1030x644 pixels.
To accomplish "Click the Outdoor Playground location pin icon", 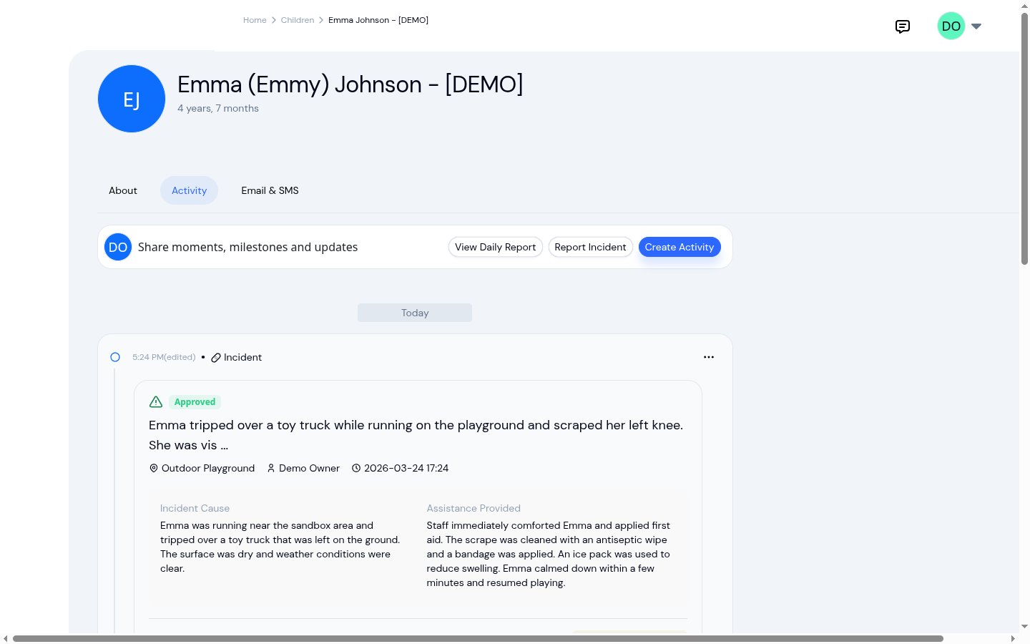I will 153,468.
